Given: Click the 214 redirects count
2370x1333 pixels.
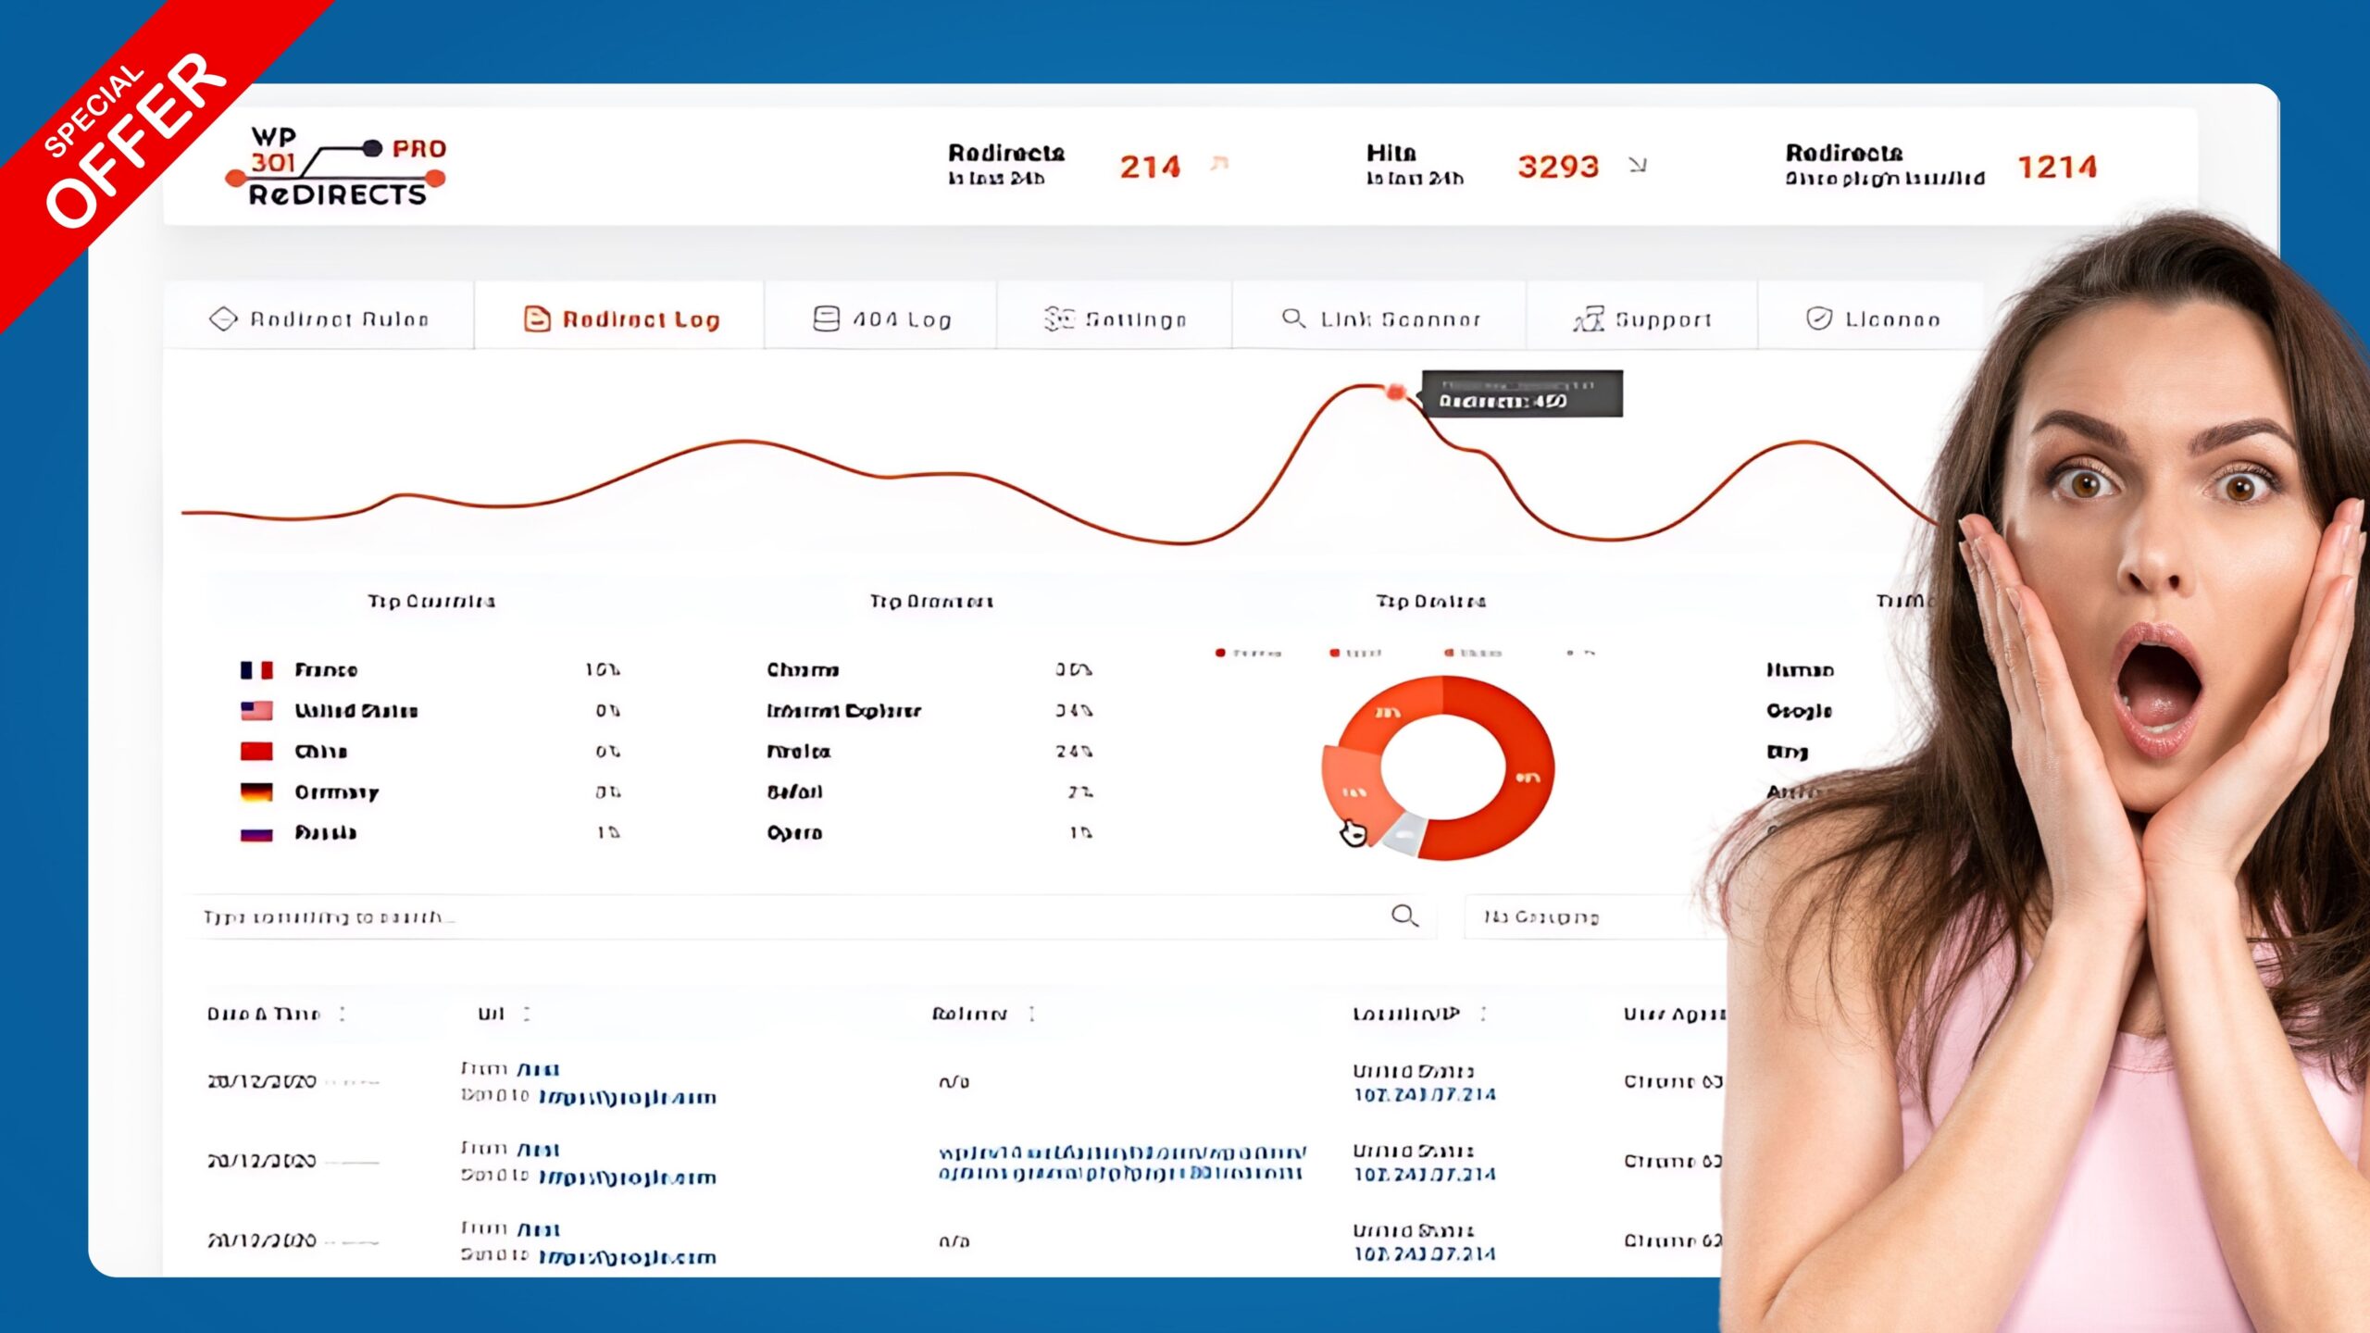Looking at the screenshot, I should coord(1150,167).
